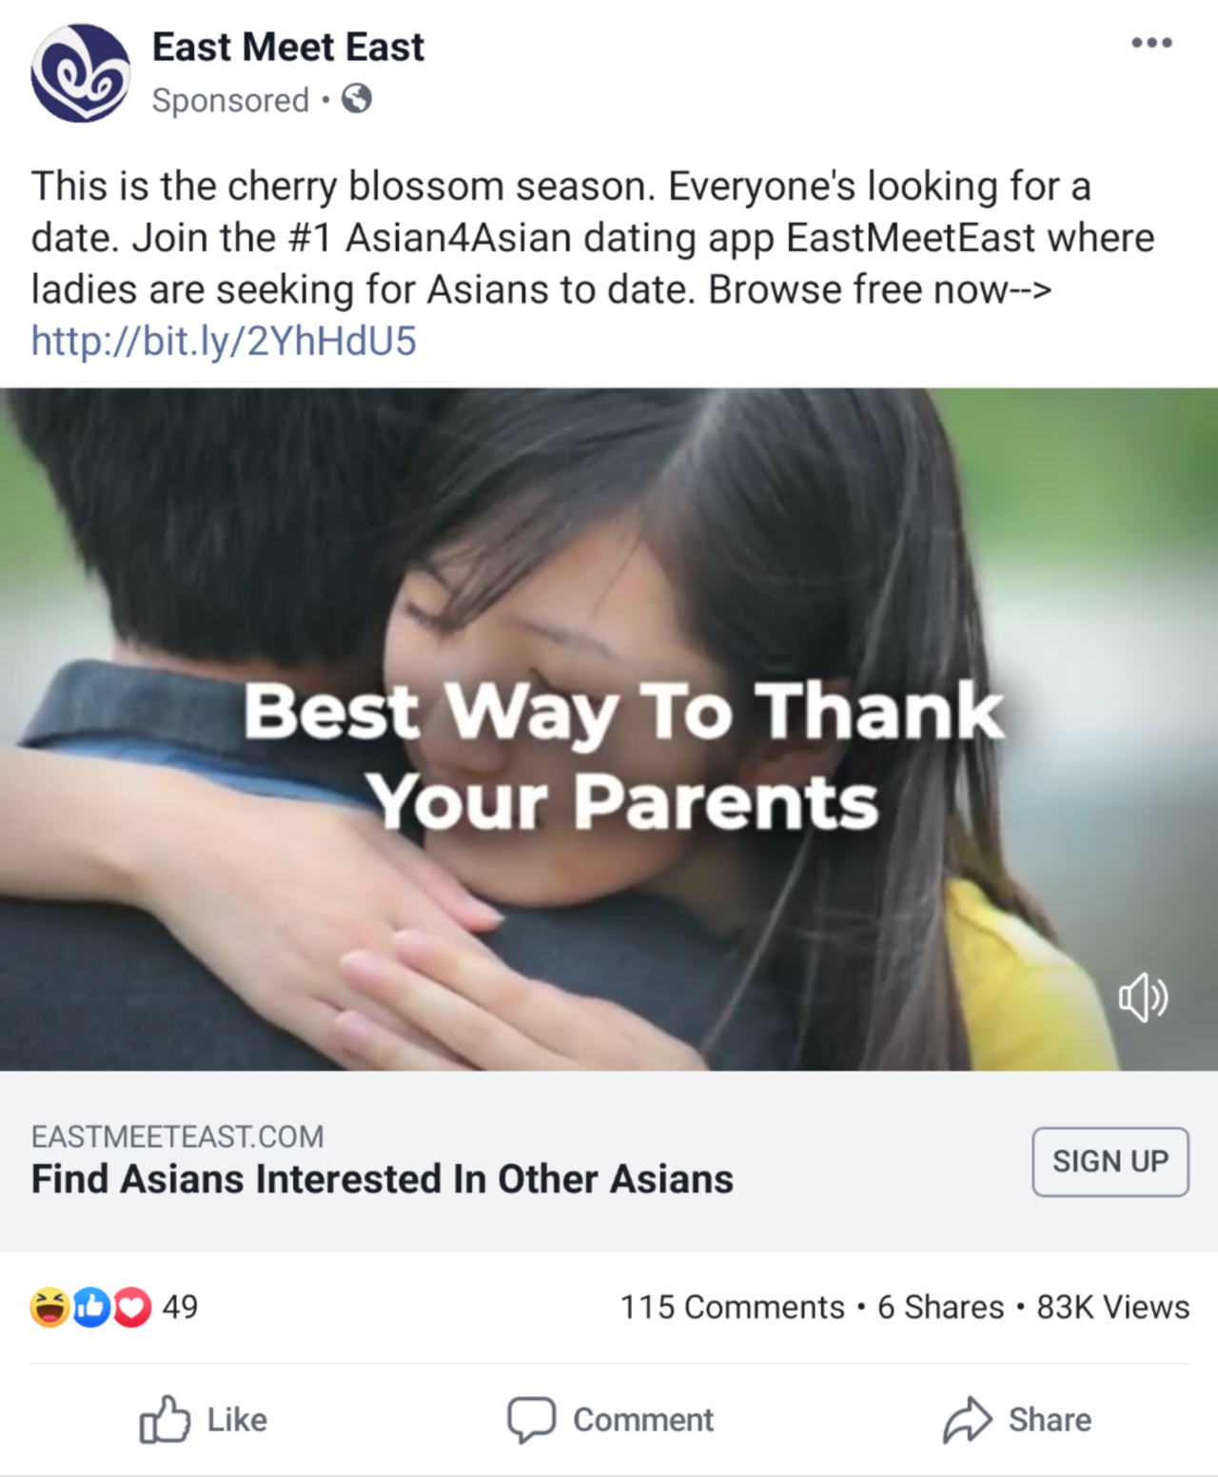The image size is (1218, 1477).
Task: Click the Comment speech bubble icon
Action: click(532, 1420)
